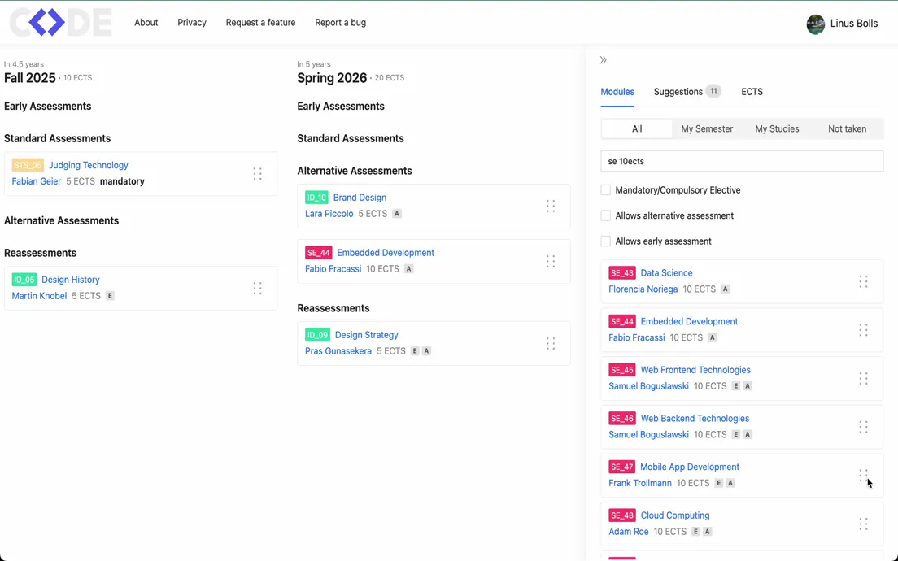The height and width of the screenshot is (561, 898).
Task: Click drag handle on Design History card
Action: [257, 289]
